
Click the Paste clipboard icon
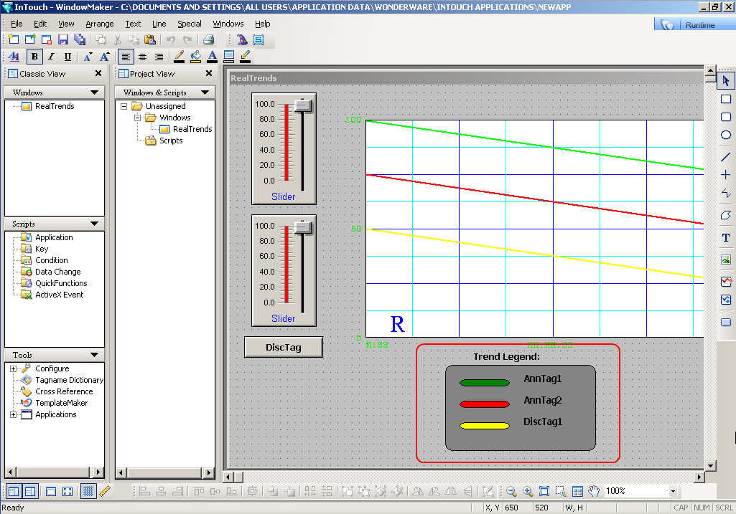tap(150, 40)
